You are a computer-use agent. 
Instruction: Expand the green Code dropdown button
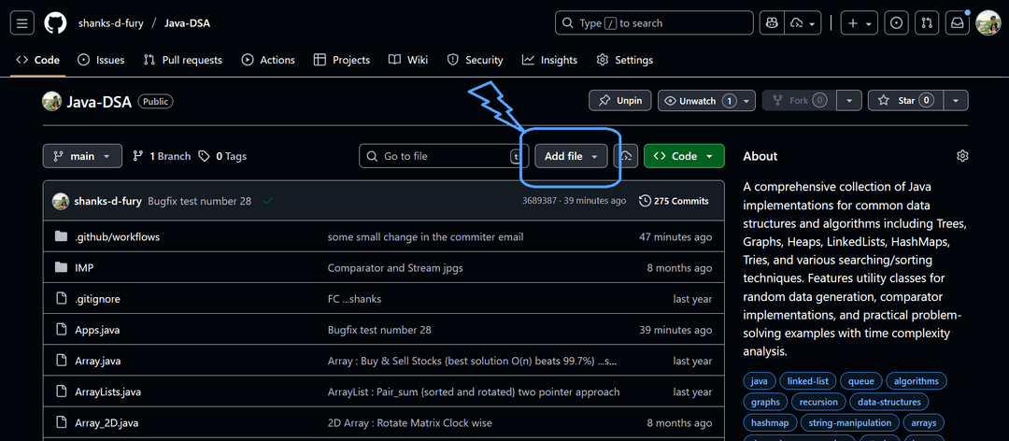683,156
